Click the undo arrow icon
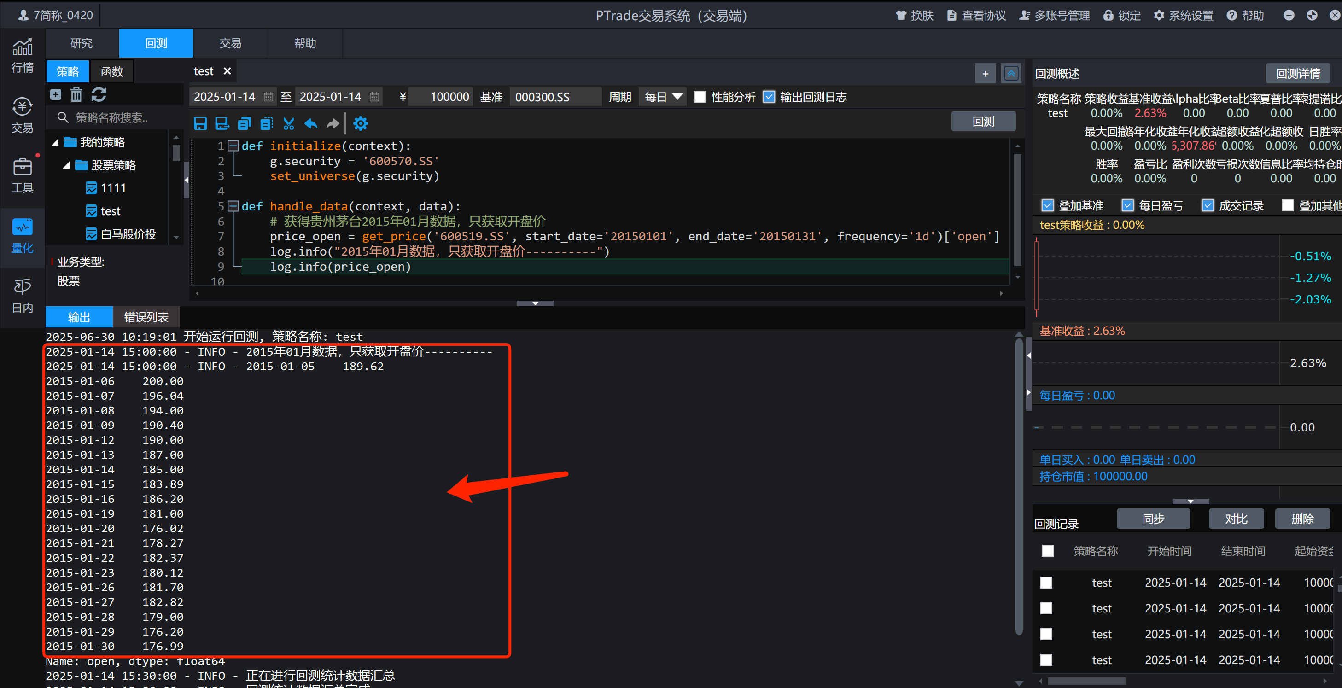 (x=311, y=123)
